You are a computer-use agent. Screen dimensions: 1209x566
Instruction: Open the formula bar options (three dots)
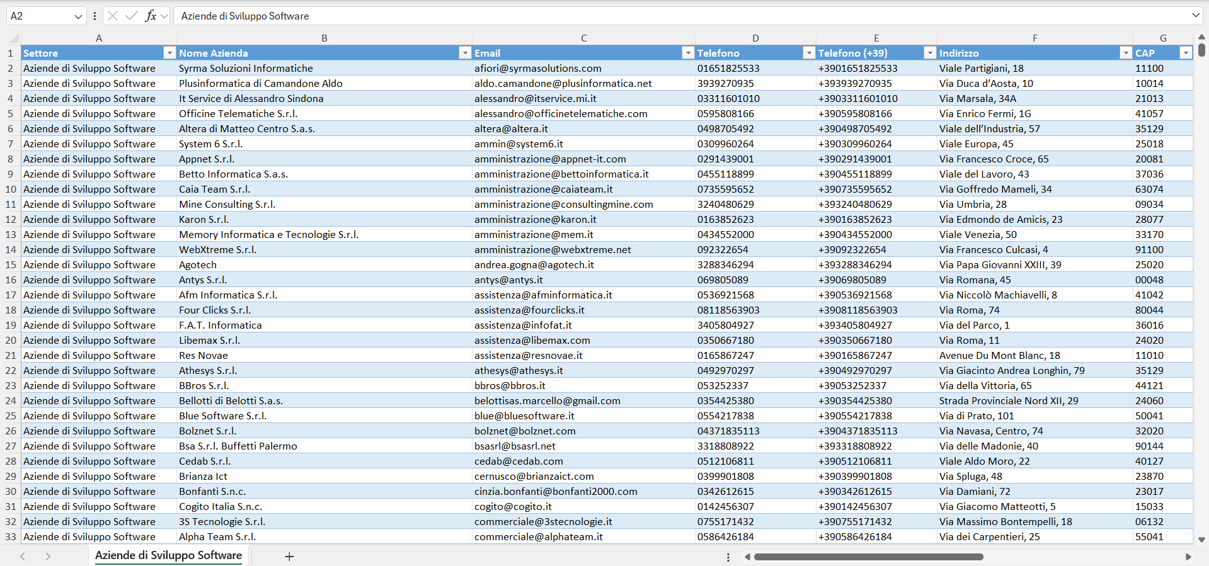95,16
